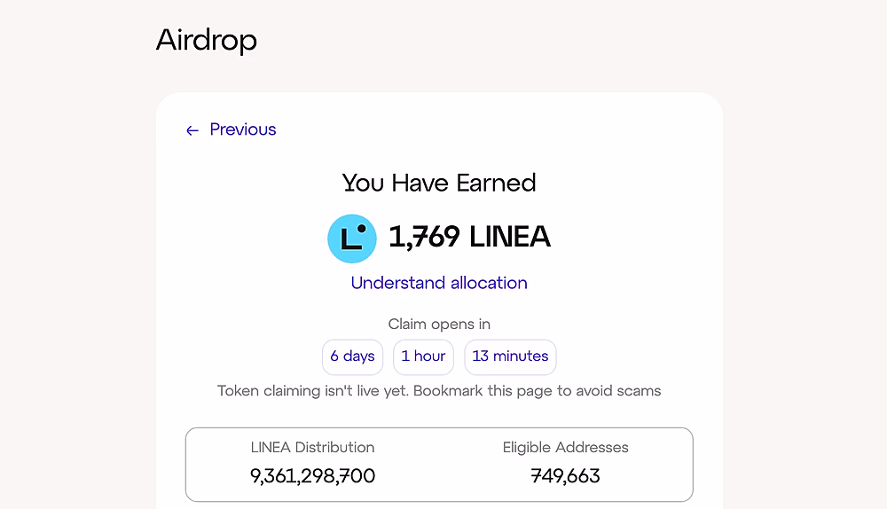Click the LINEA Distribution label
The height and width of the screenshot is (509, 887).
[x=312, y=447]
